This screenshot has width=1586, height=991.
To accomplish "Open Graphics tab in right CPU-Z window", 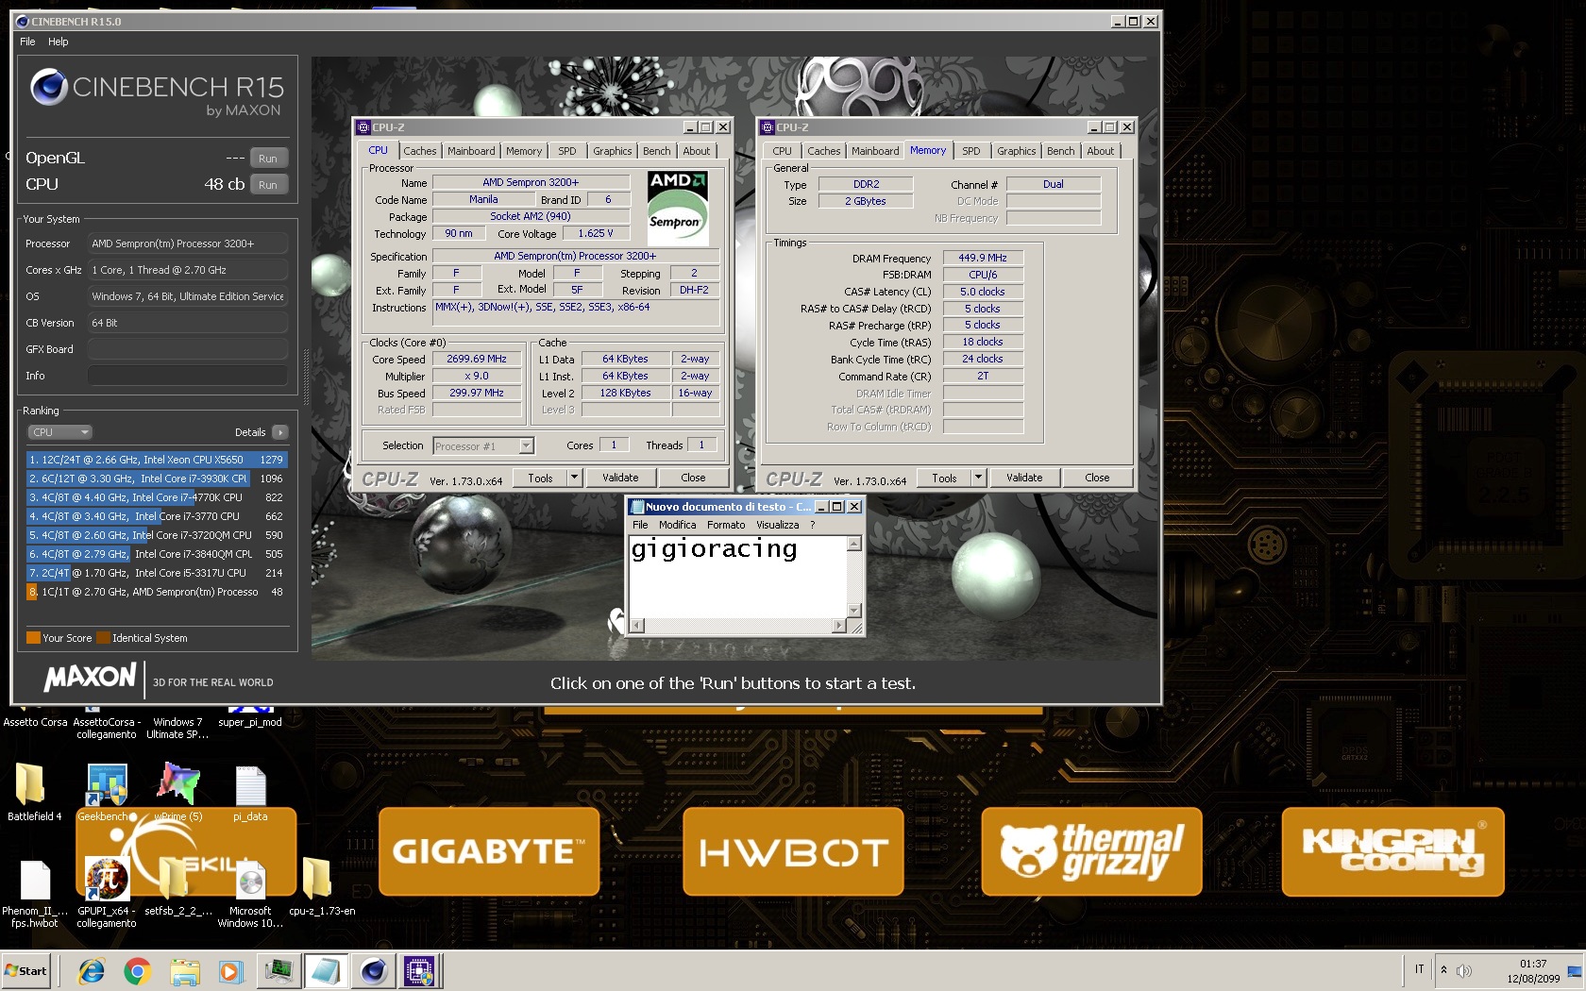I will 1017,151.
